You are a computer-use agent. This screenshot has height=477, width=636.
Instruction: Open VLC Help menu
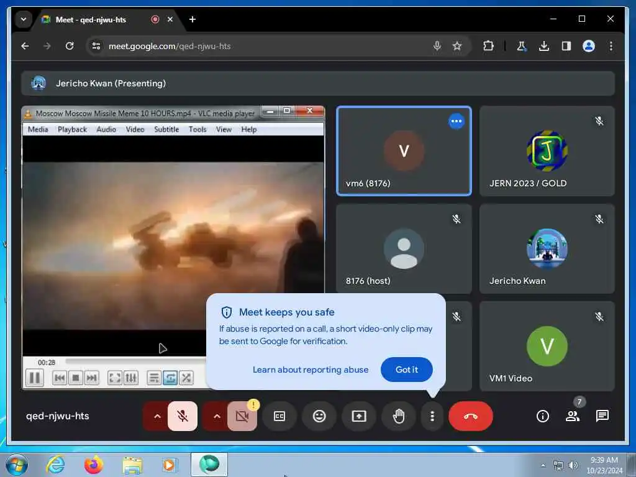pos(248,129)
